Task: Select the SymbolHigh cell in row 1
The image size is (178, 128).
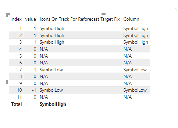Action: tap(52, 28)
